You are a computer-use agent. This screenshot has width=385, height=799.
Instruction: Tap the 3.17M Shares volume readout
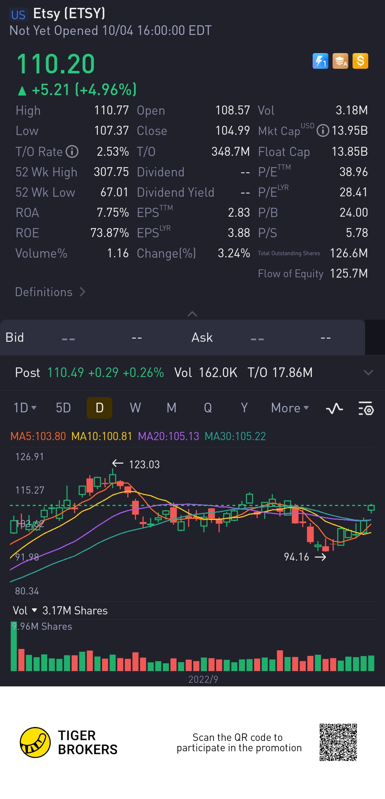75,611
